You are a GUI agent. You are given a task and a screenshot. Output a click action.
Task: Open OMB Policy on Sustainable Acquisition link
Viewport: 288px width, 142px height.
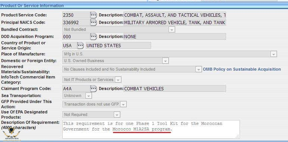click(242, 70)
